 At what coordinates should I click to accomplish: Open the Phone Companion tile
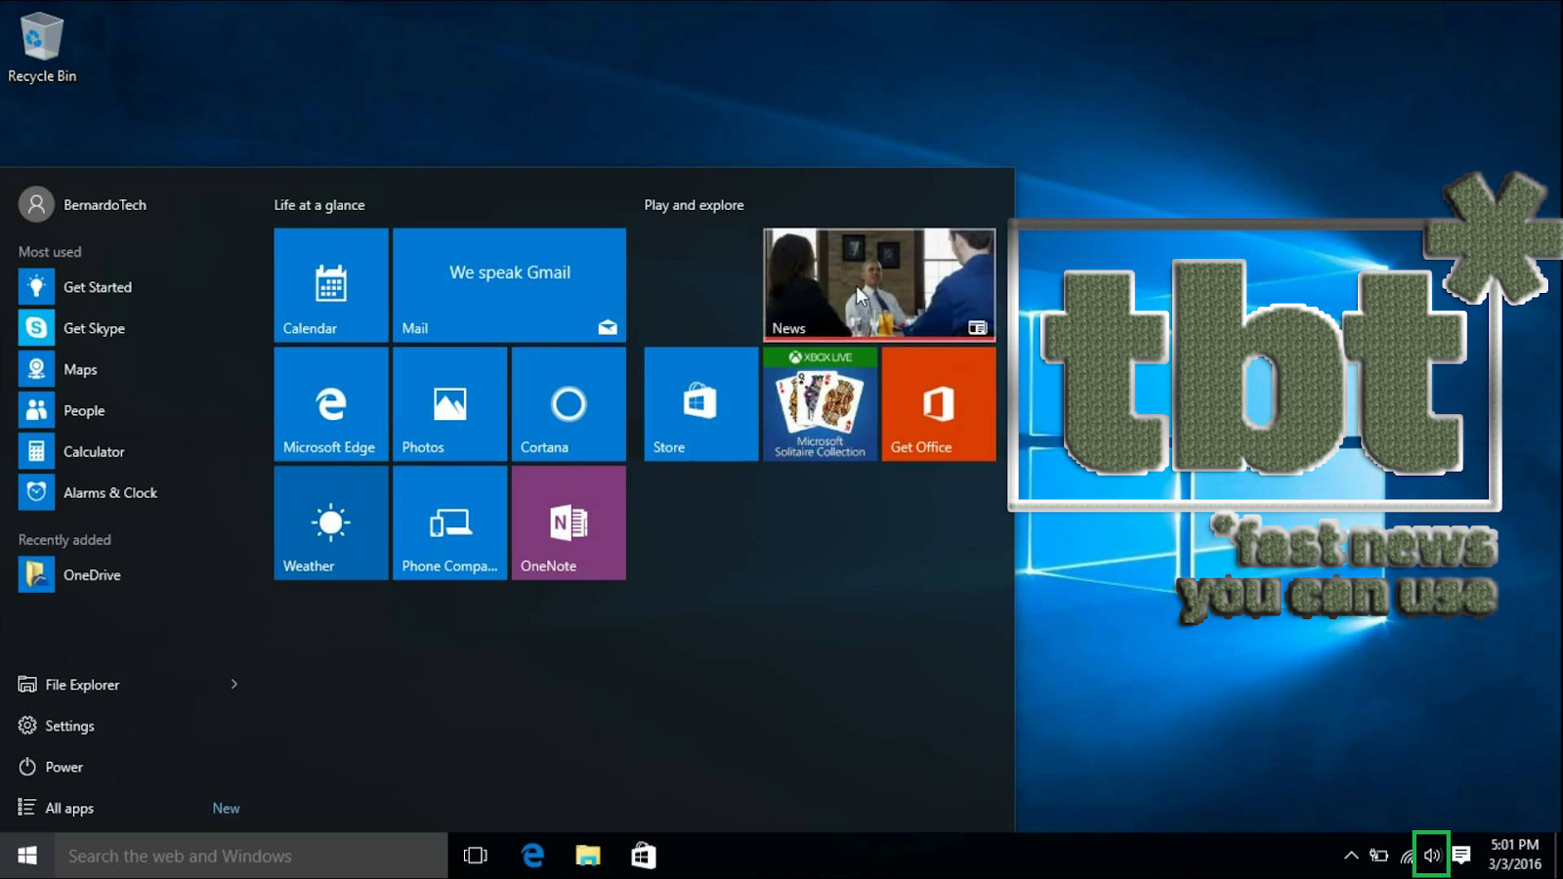[x=450, y=523]
